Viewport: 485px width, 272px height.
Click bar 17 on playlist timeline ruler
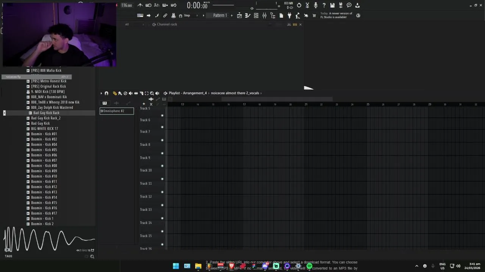point(244,104)
